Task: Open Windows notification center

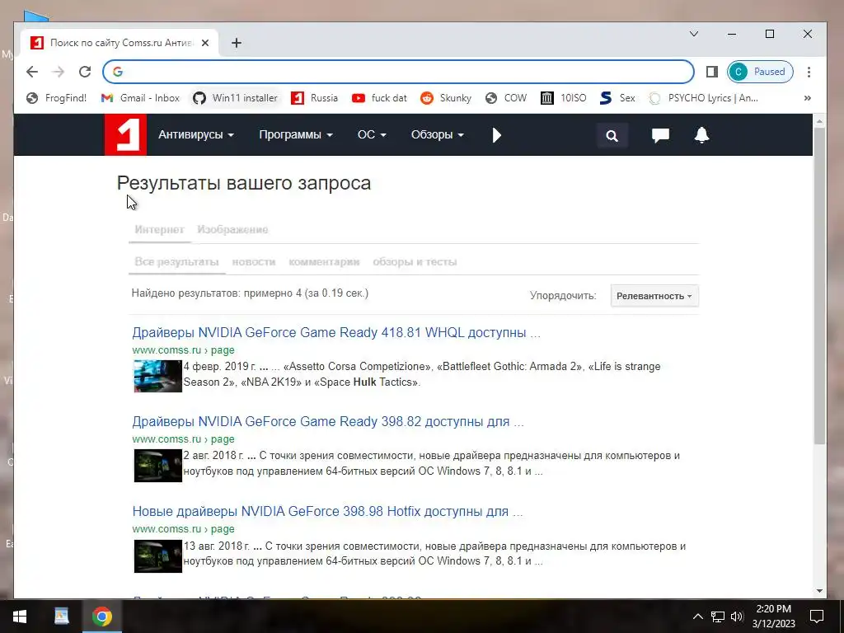Action: point(817,617)
